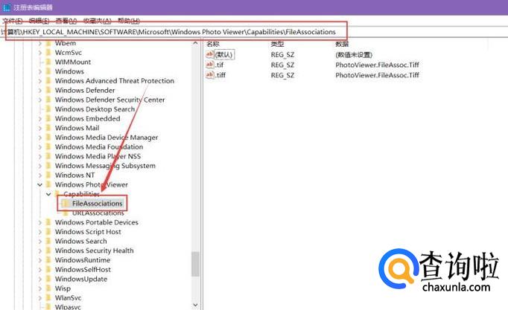Open the 帮助 menu
This screenshot has width=508, height=310.
point(129,21)
